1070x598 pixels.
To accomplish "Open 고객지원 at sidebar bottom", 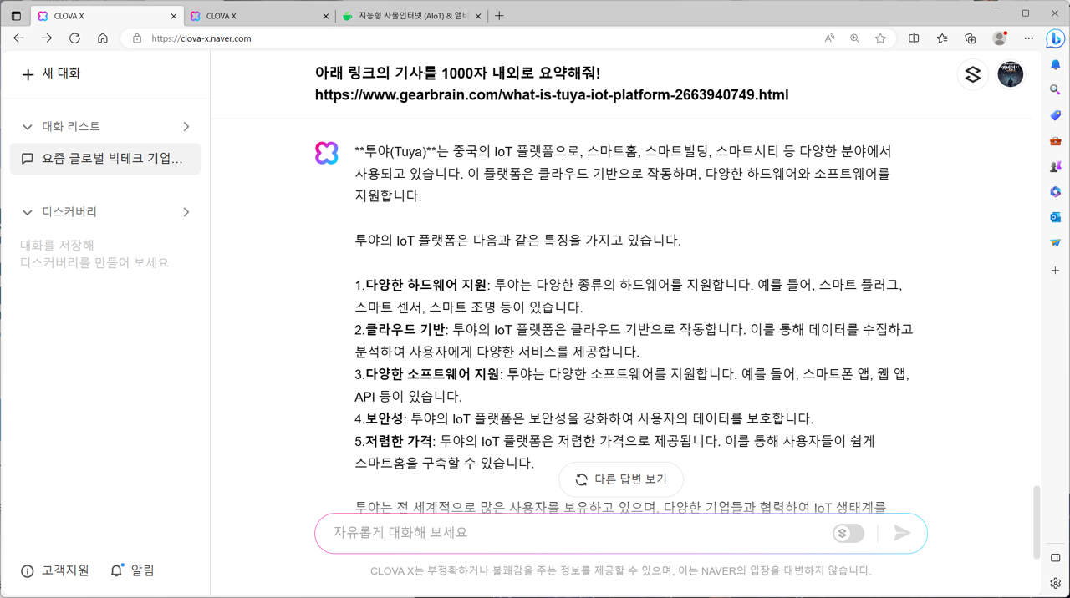I will 55,570.
